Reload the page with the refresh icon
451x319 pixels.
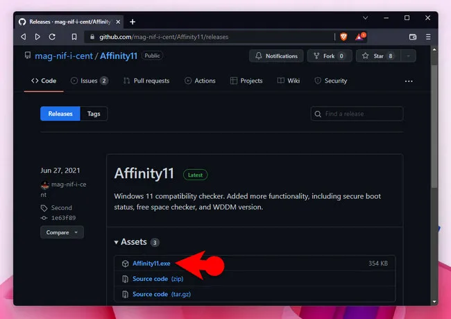(x=52, y=37)
